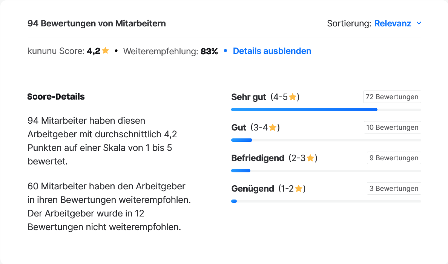Open the 3 Bewertungen for Genügend
This screenshot has width=448, height=264.
click(x=394, y=188)
